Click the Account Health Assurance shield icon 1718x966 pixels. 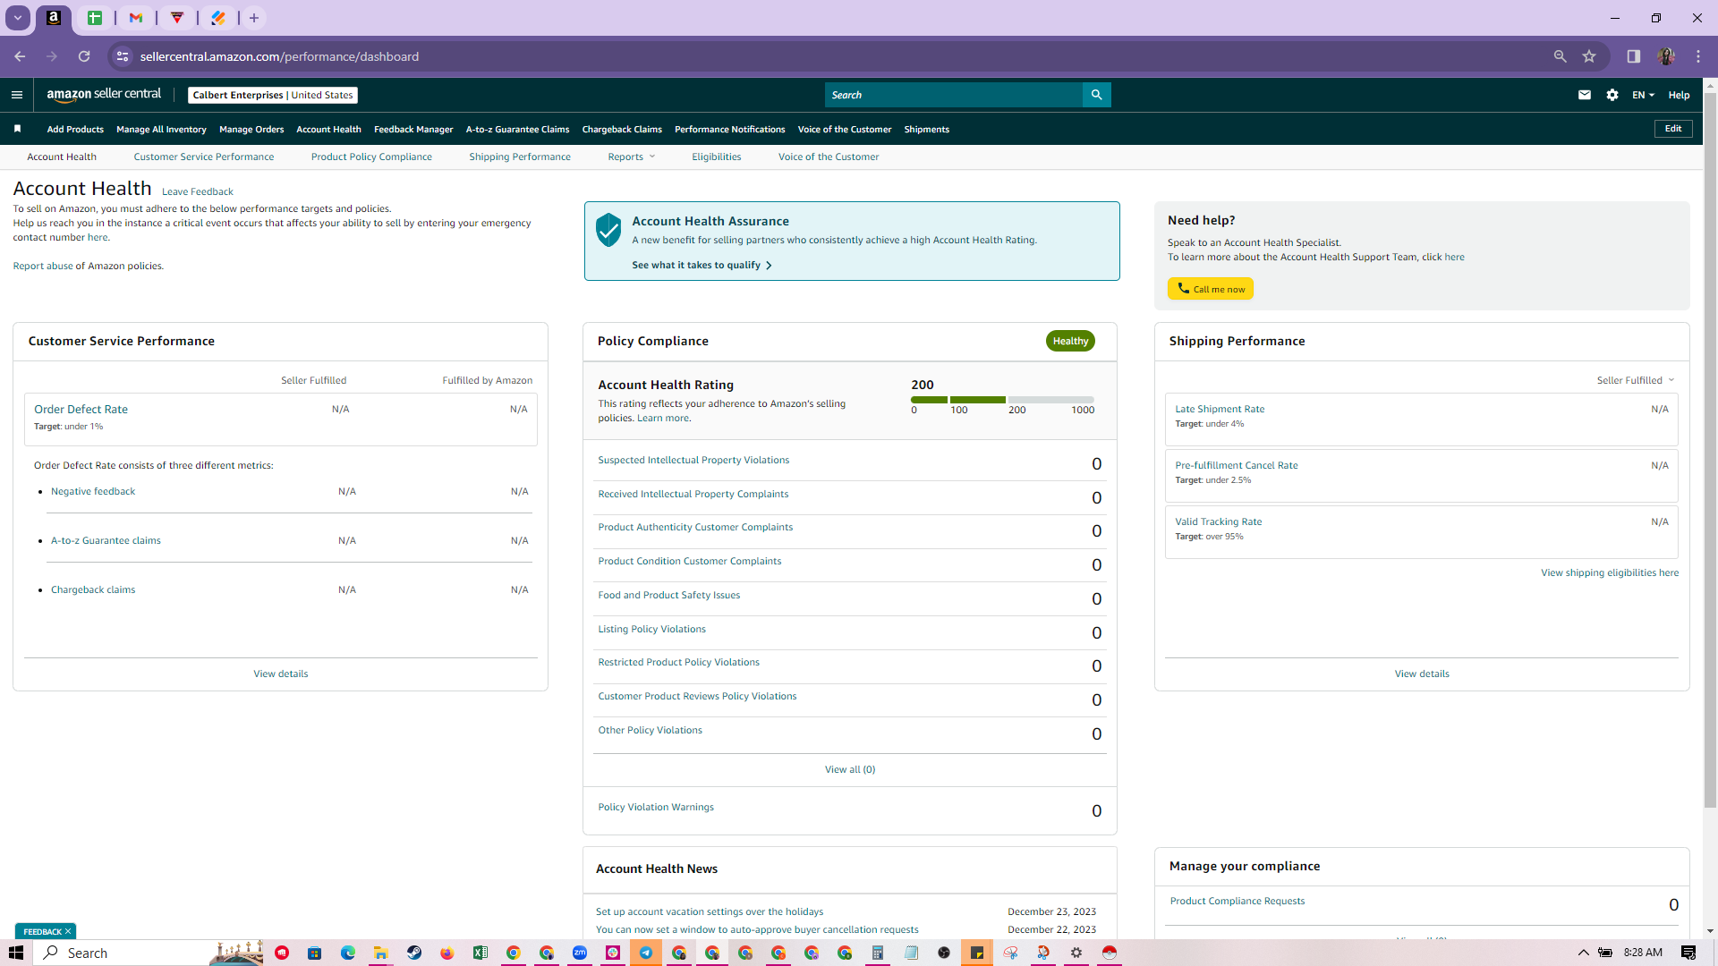pos(608,230)
